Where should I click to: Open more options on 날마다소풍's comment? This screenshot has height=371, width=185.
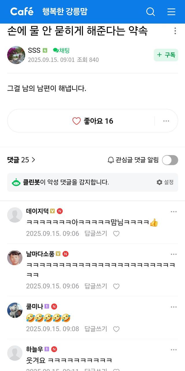coord(173,254)
